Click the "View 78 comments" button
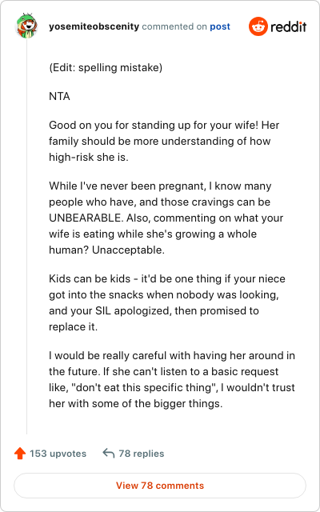 point(160,486)
